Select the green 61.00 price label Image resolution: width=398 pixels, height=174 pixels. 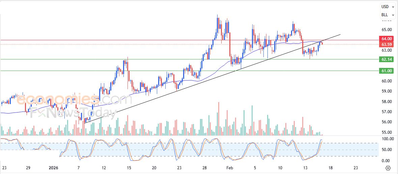coord(387,71)
